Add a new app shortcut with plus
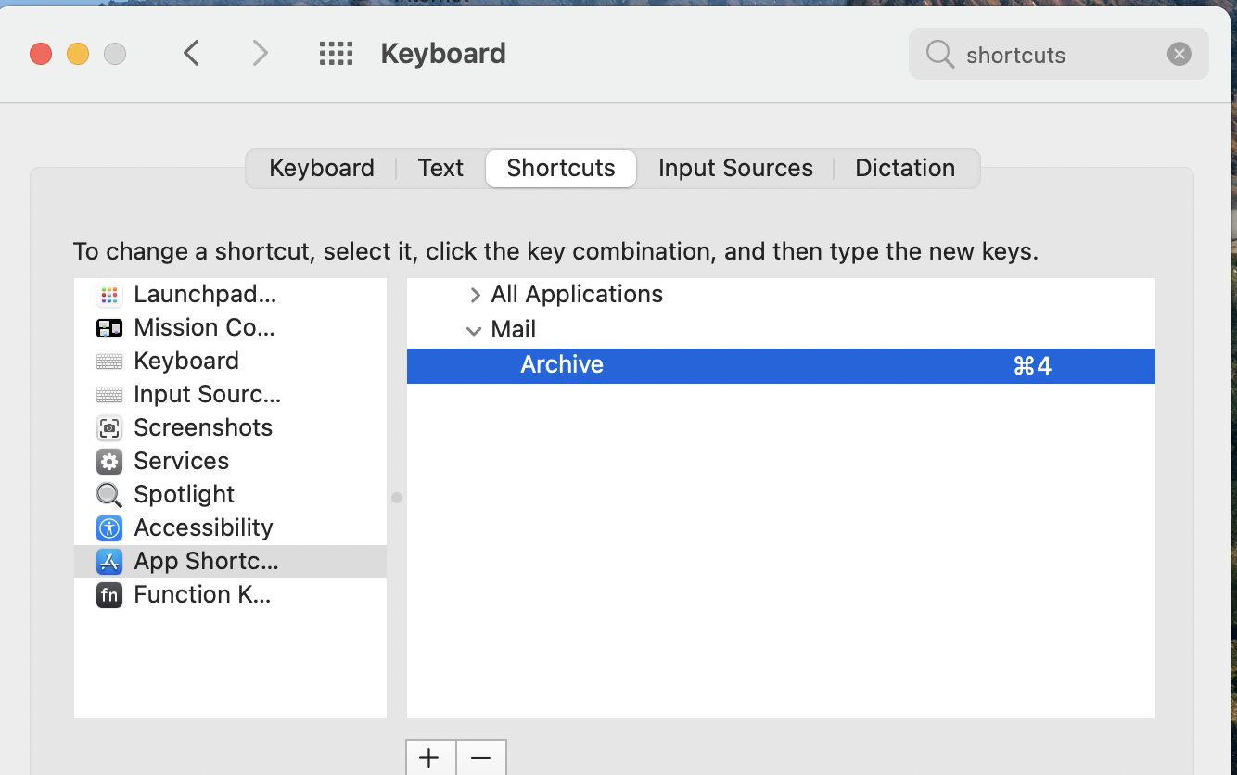 (x=429, y=758)
